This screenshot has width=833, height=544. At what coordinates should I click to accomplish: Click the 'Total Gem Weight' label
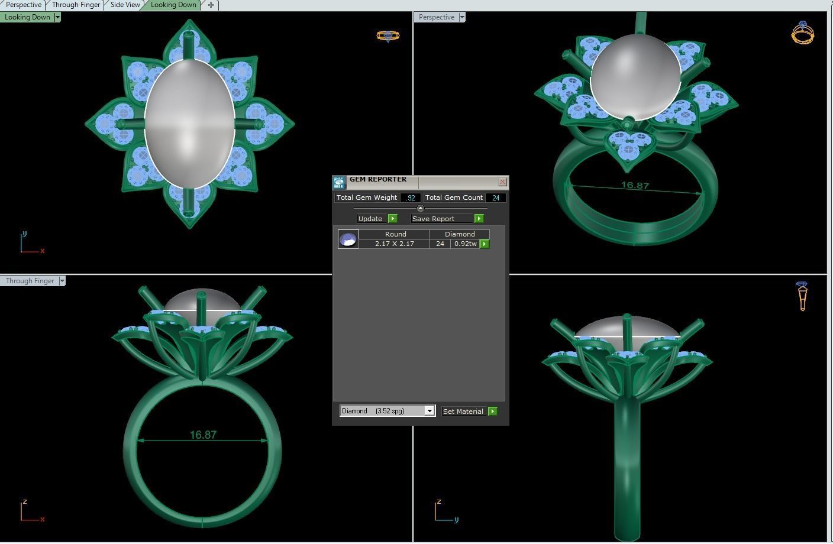click(x=367, y=197)
